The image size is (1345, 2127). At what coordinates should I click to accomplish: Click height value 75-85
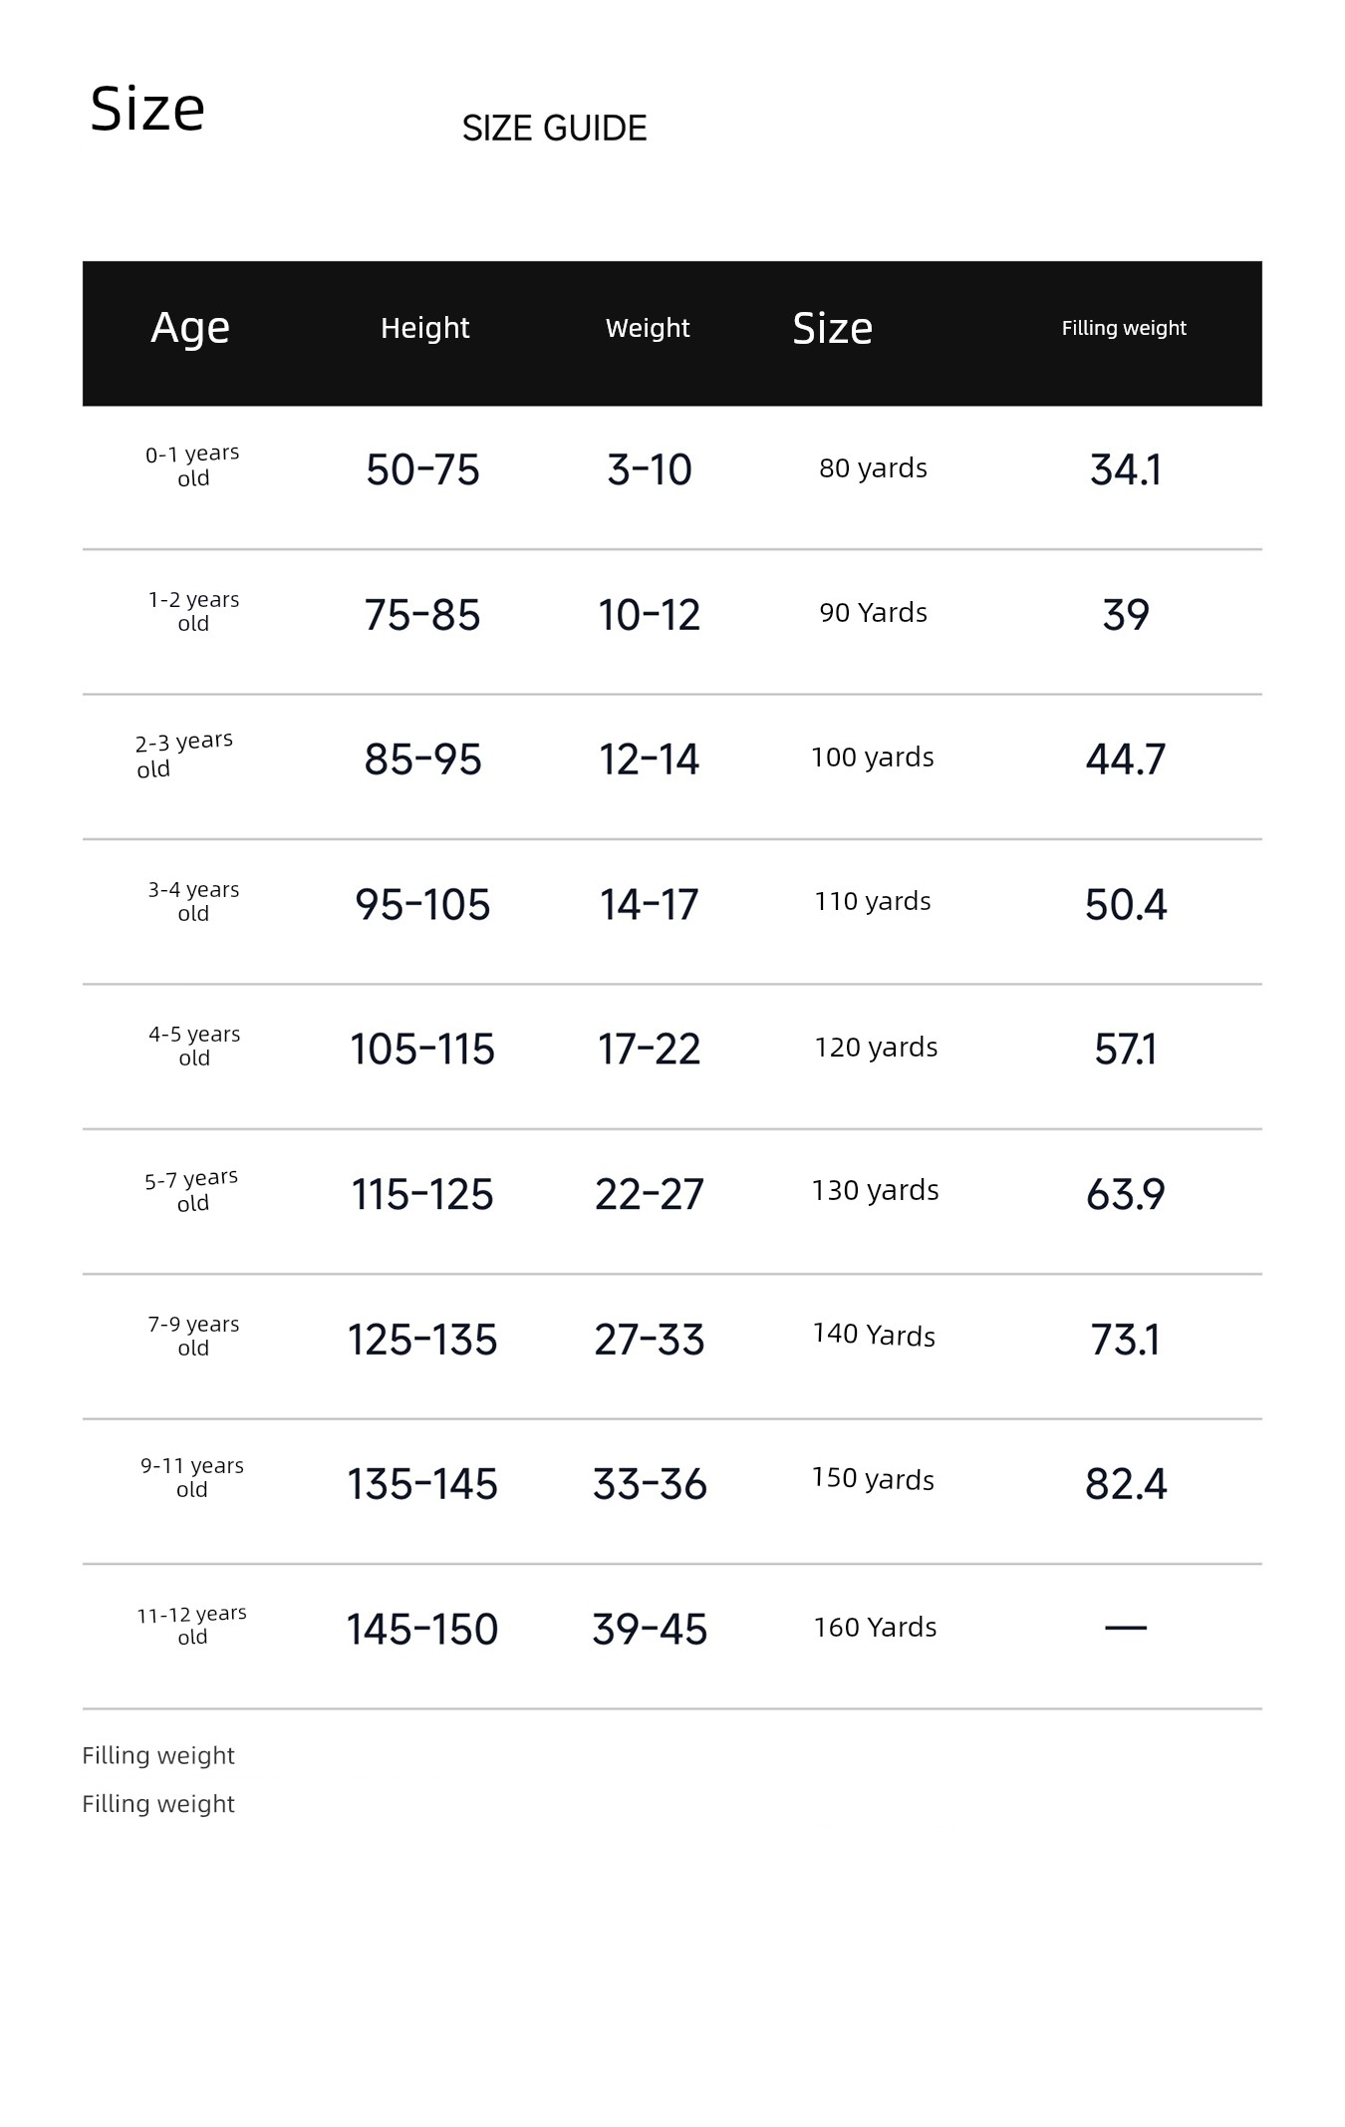click(422, 615)
